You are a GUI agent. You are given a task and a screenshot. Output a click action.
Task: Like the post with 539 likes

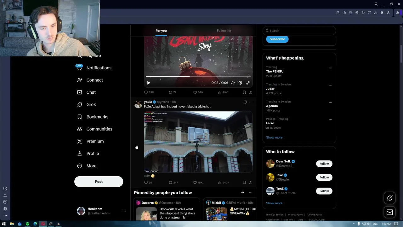pyautogui.click(x=198, y=92)
